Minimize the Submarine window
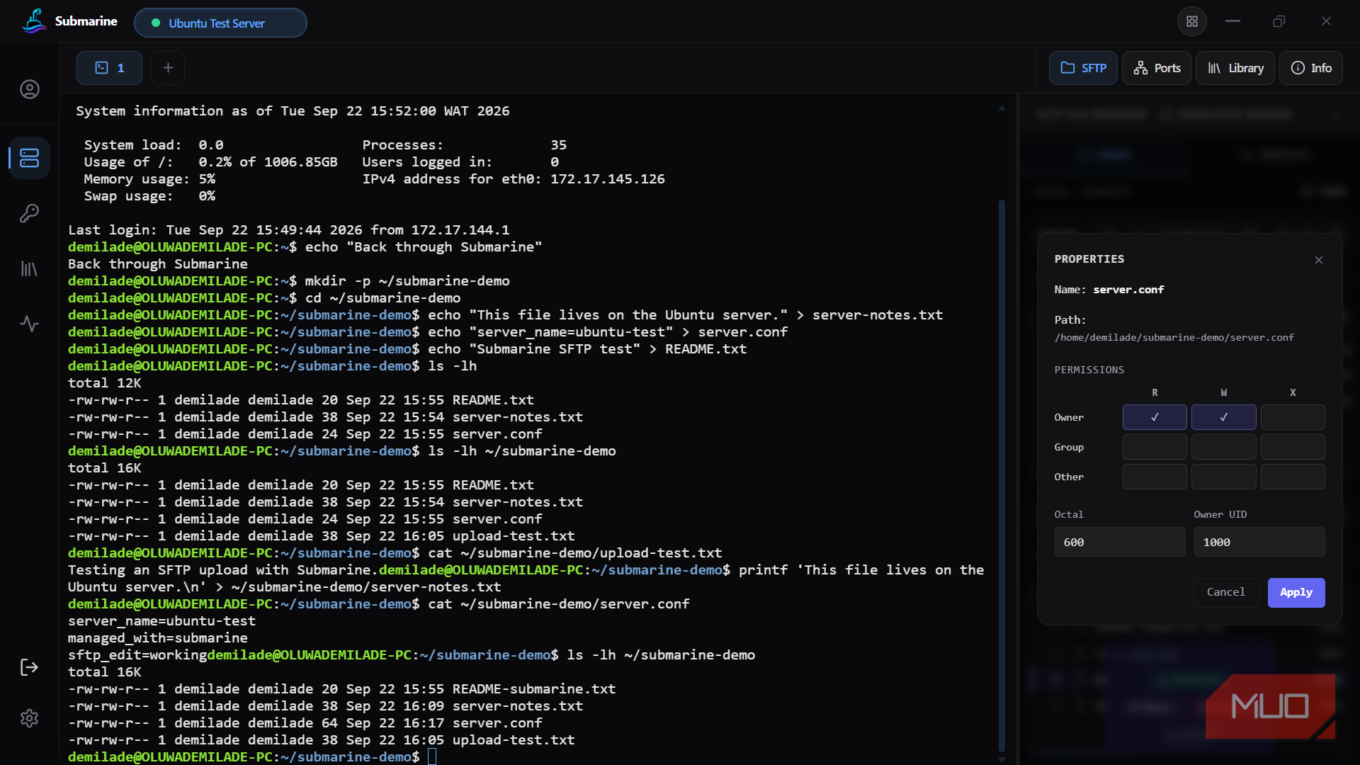The height and width of the screenshot is (765, 1360). tap(1232, 21)
